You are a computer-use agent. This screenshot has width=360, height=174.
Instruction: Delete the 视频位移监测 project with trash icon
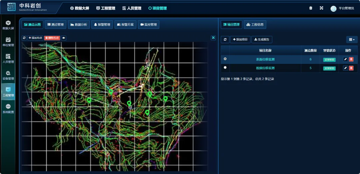coord(351,68)
